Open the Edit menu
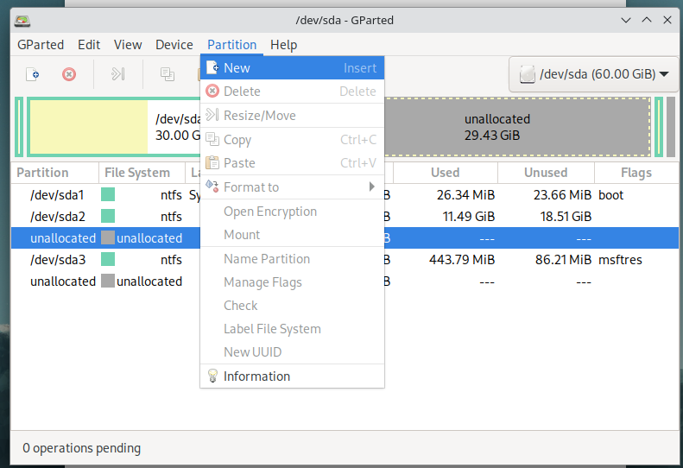This screenshot has height=468, width=683. click(89, 44)
